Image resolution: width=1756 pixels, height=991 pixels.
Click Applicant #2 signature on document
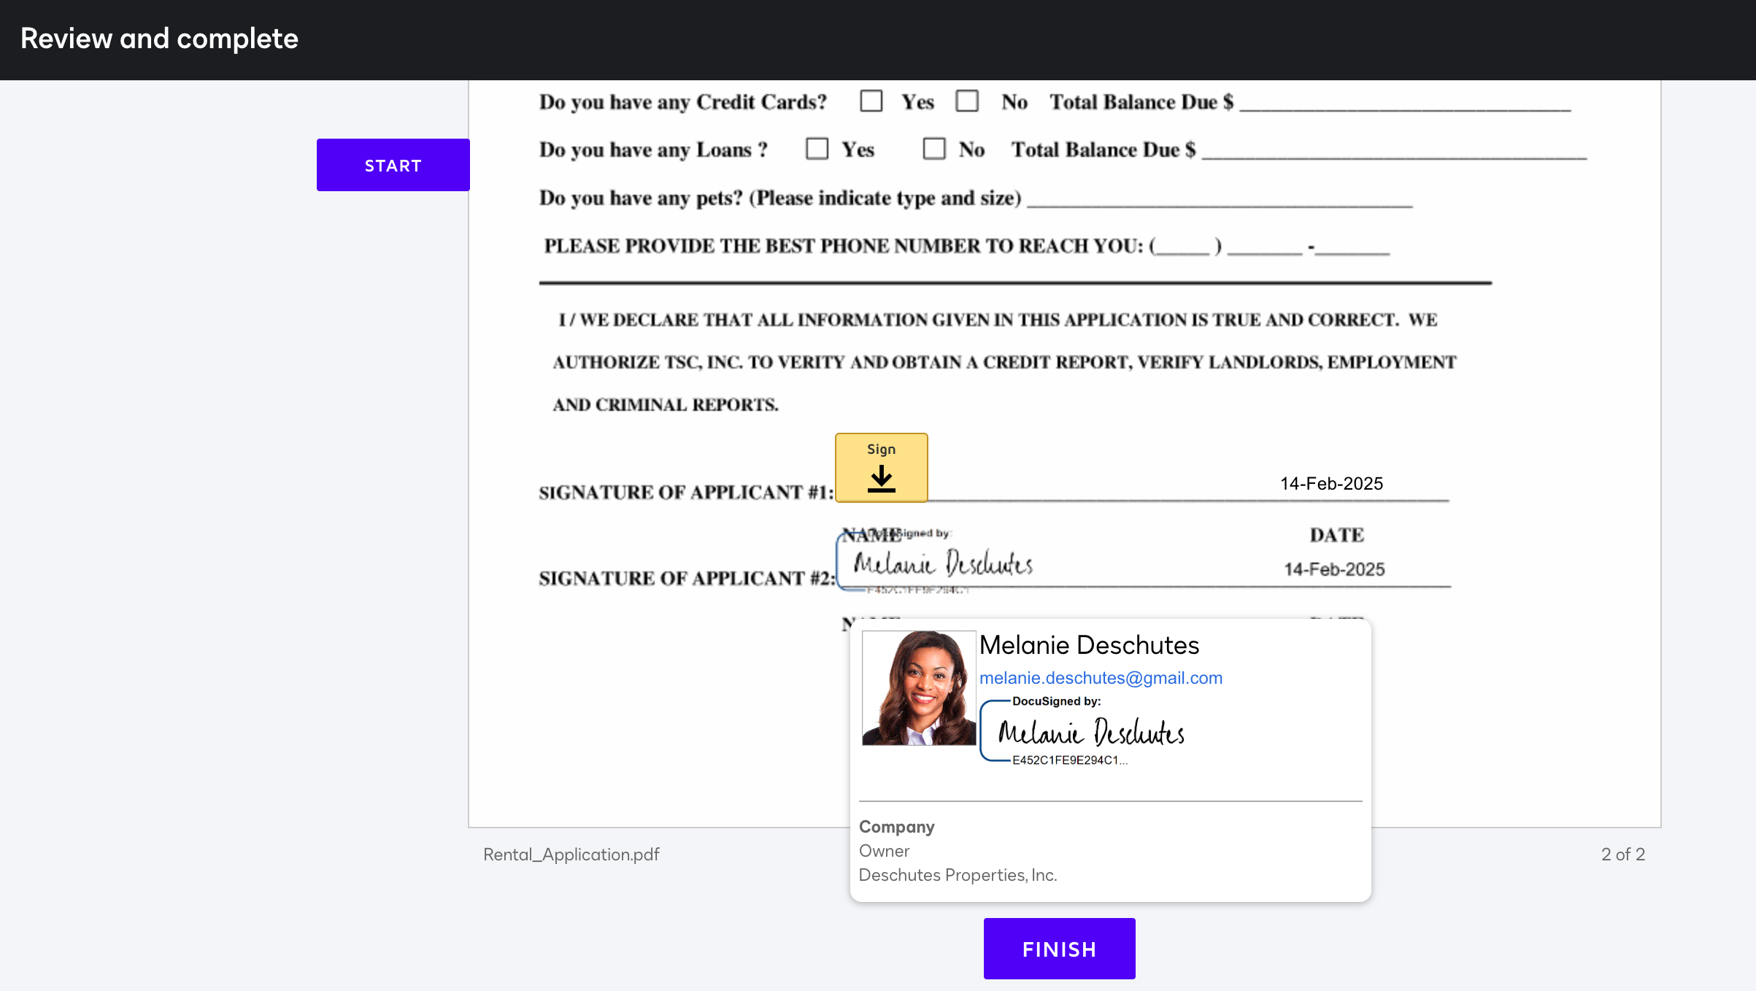coord(943,564)
